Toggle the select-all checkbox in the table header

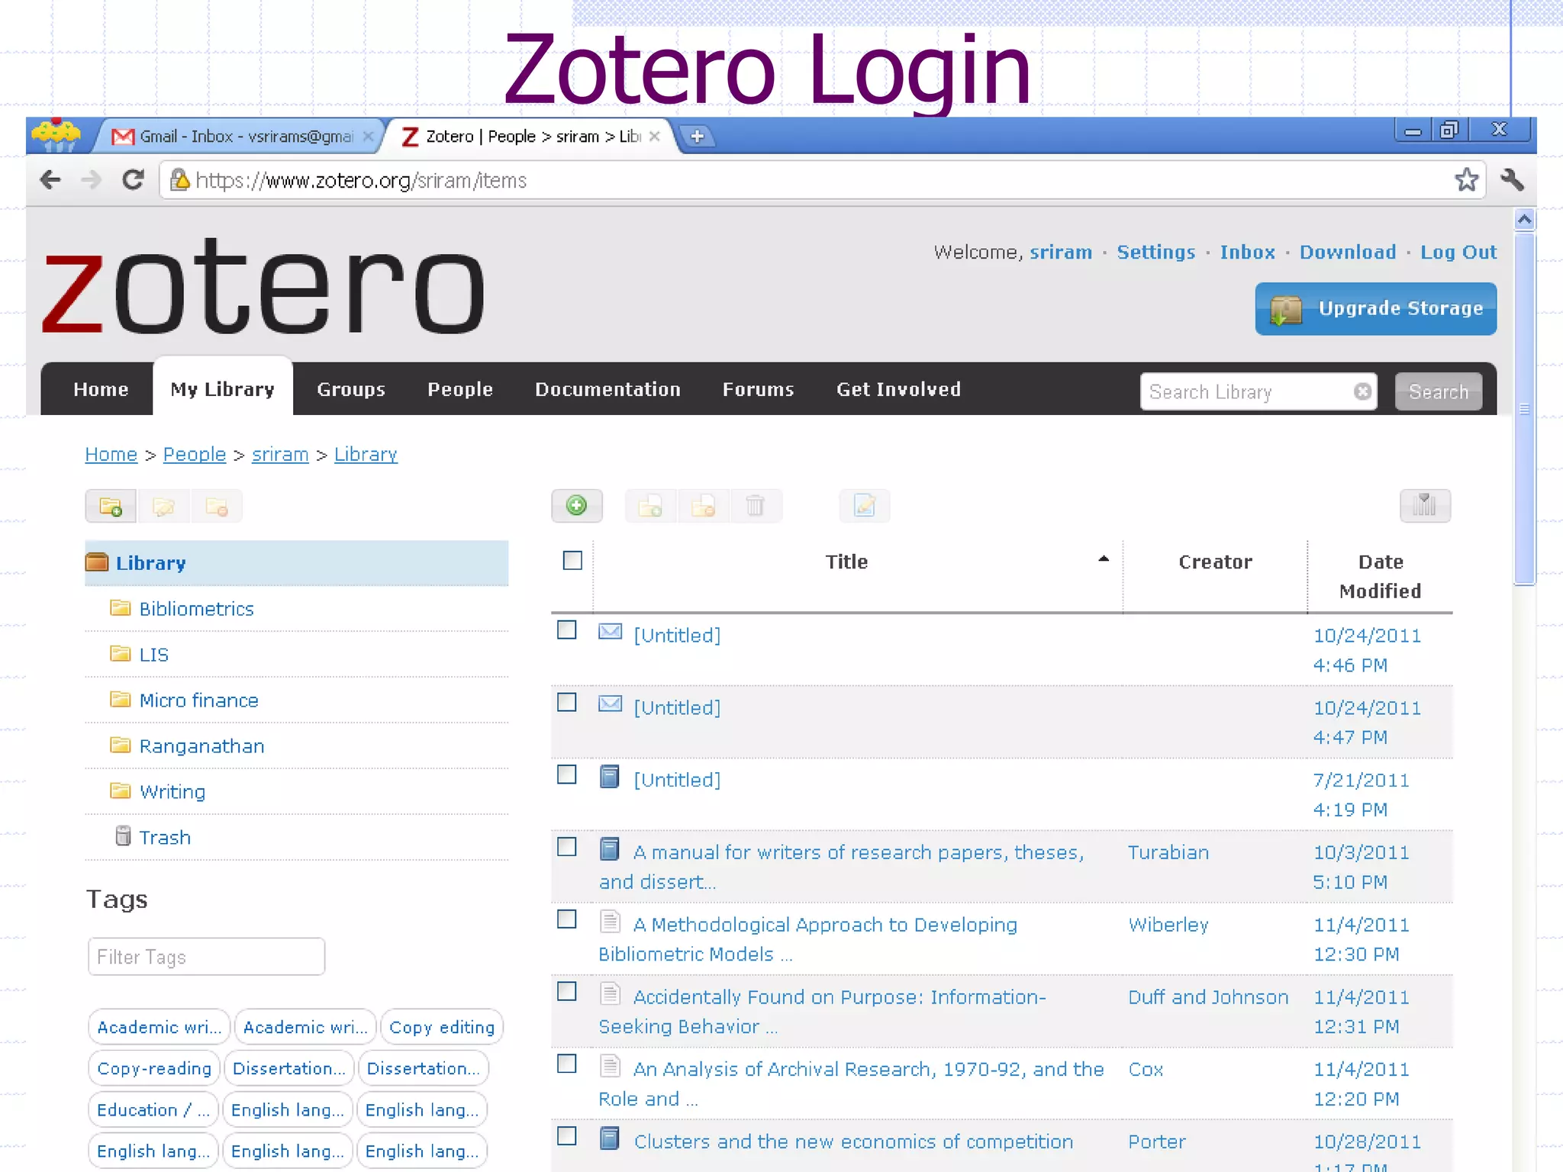[x=572, y=561]
